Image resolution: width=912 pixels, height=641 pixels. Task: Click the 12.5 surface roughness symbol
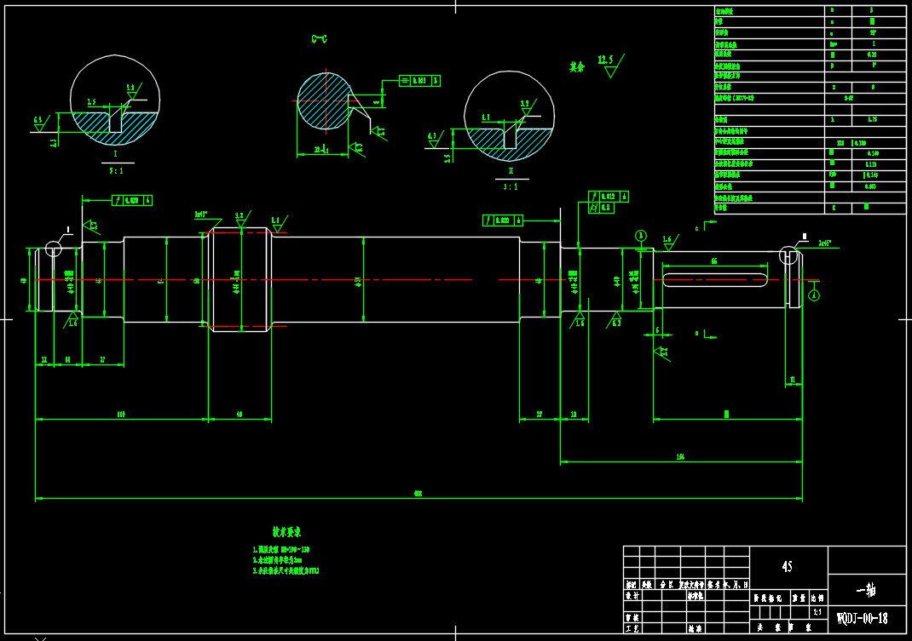(609, 65)
